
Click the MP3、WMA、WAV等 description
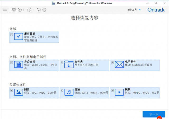[91, 93]
